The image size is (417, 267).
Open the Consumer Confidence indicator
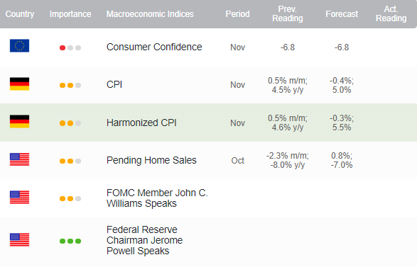[154, 47]
